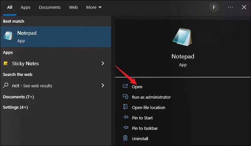This screenshot has width=251, height=146.
Task: Expand the Sticky Notes chevron arrow
Action: click(103, 64)
